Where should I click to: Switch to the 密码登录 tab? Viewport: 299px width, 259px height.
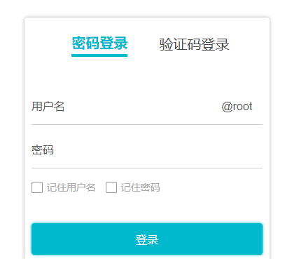[99, 44]
